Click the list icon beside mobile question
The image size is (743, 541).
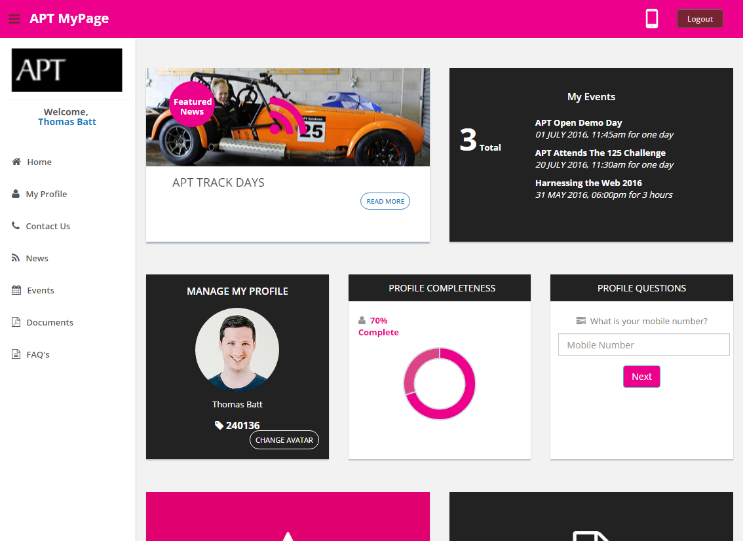click(581, 321)
